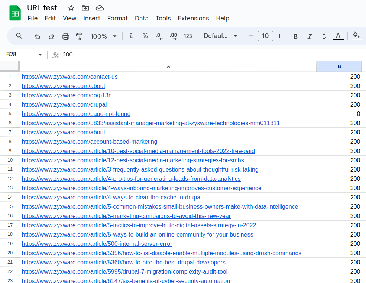Click the font size field showing 10
This screenshot has height=283, width=366.
tap(265, 36)
